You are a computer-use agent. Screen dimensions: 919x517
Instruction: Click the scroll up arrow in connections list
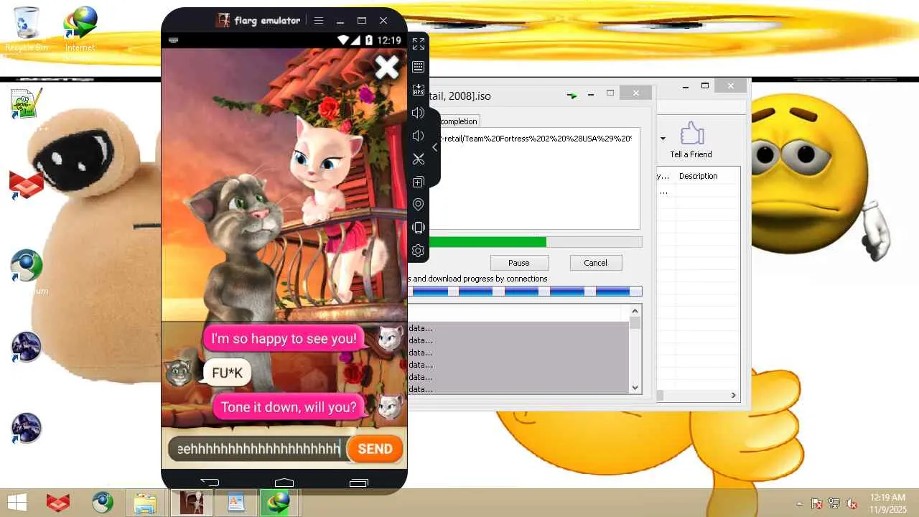coord(635,311)
